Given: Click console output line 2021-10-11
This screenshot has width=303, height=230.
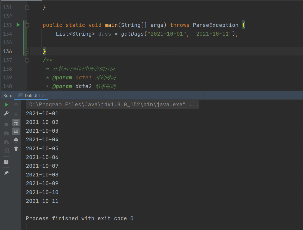Looking at the screenshot, I should click(x=42, y=201).
